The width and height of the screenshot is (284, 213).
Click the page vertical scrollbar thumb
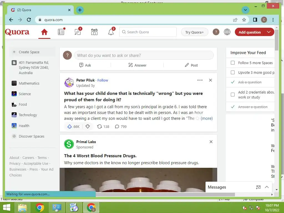[x=277, y=40]
